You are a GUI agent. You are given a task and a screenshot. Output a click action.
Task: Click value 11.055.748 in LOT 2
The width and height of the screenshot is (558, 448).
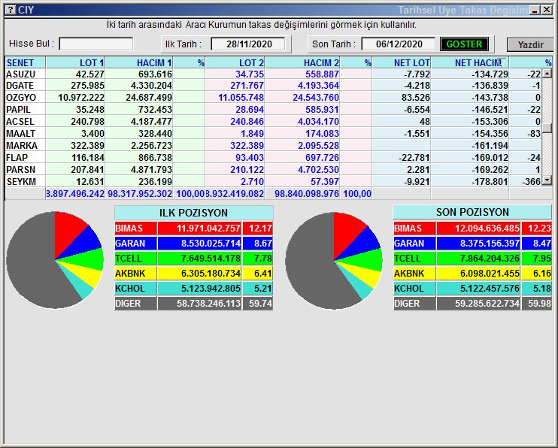pyautogui.click(x=241, y=98)
